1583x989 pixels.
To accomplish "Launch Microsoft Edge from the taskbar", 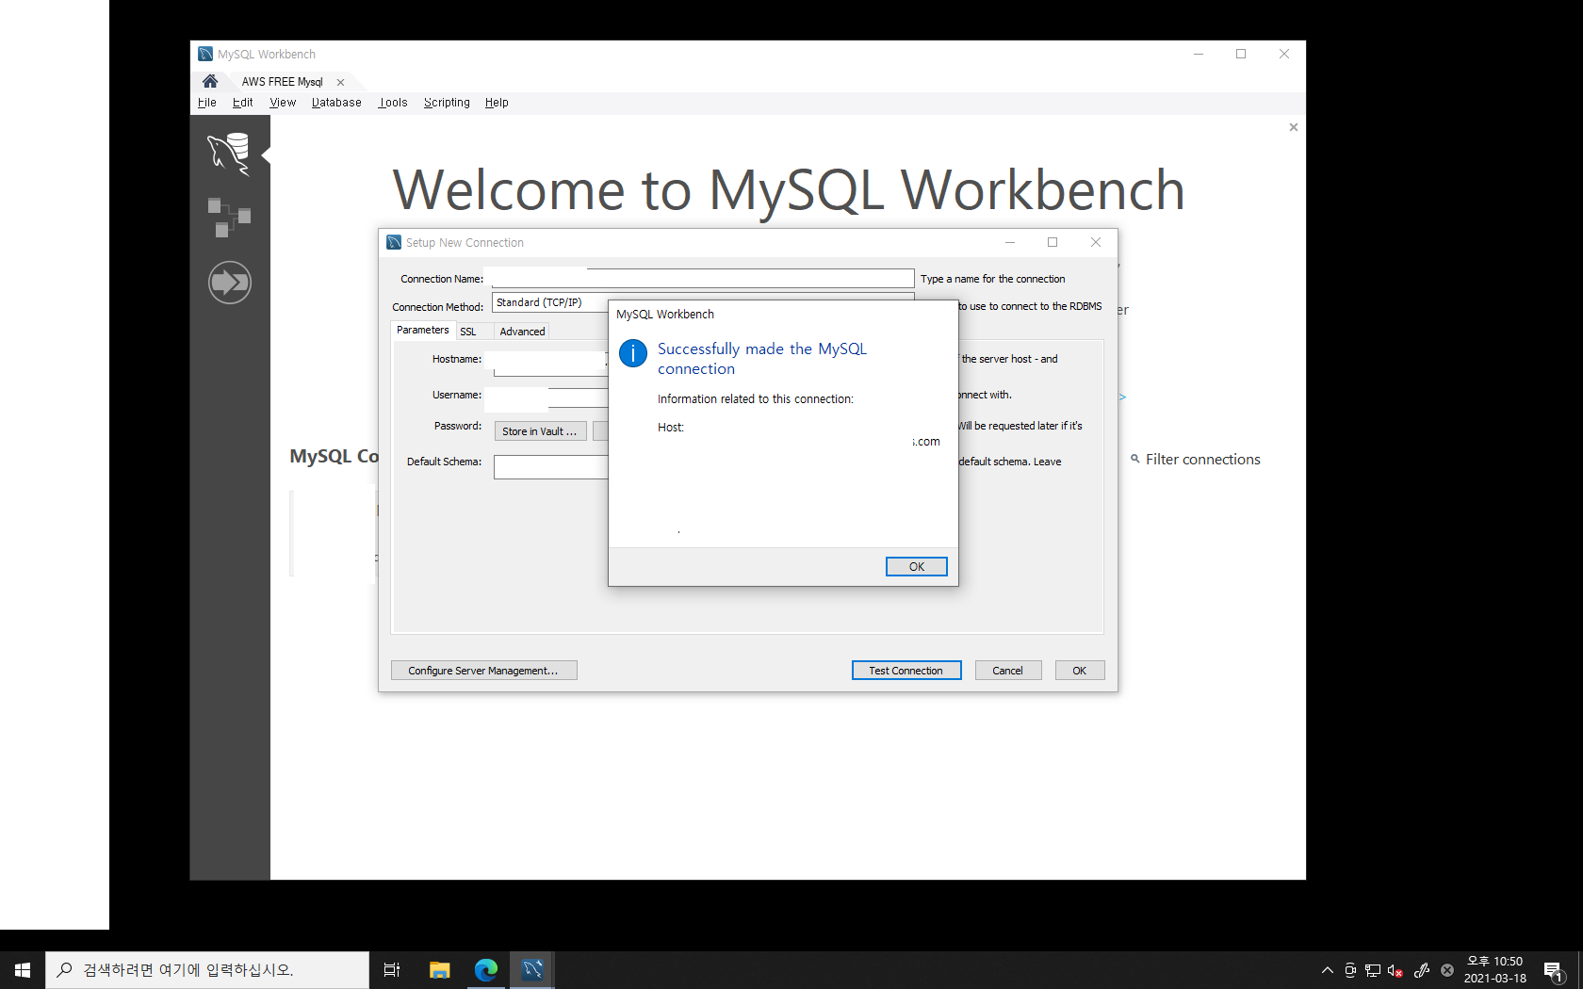I will tap(486, 970).
